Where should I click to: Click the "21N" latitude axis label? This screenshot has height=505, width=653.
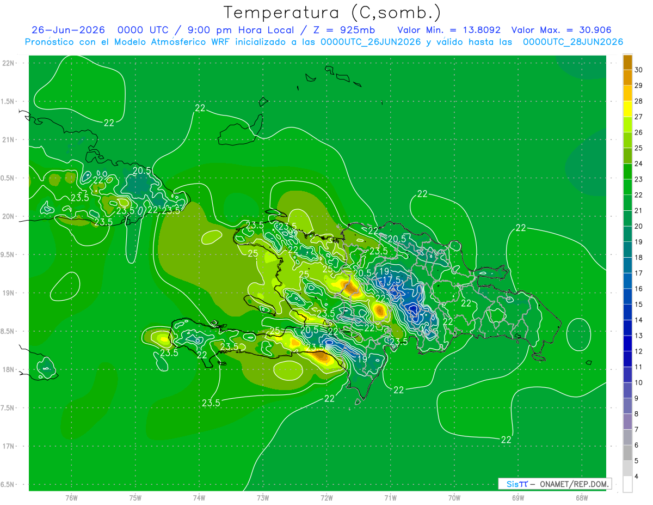click(x=8, y=139)
